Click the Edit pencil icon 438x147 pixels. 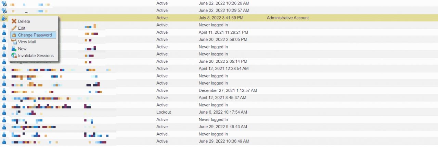point(14,28)
